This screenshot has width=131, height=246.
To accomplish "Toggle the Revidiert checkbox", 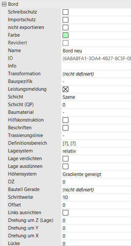I will click(x=65, y=43).
